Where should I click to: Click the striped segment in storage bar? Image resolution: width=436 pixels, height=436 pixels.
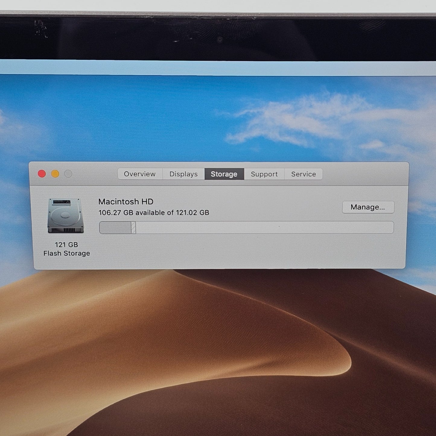[133, 228]
